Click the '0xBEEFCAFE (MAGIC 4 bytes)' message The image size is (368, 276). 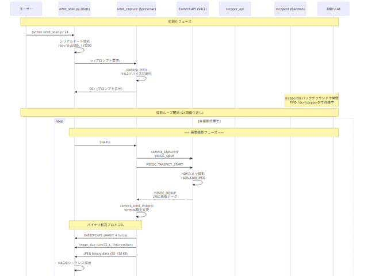click(x=105, y=235)
